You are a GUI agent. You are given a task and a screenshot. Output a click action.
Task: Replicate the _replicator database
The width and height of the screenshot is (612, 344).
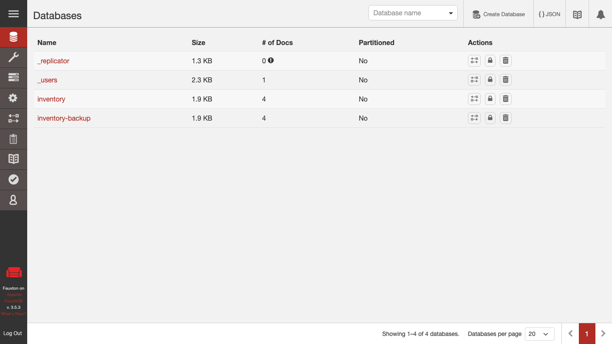point(474,61)
